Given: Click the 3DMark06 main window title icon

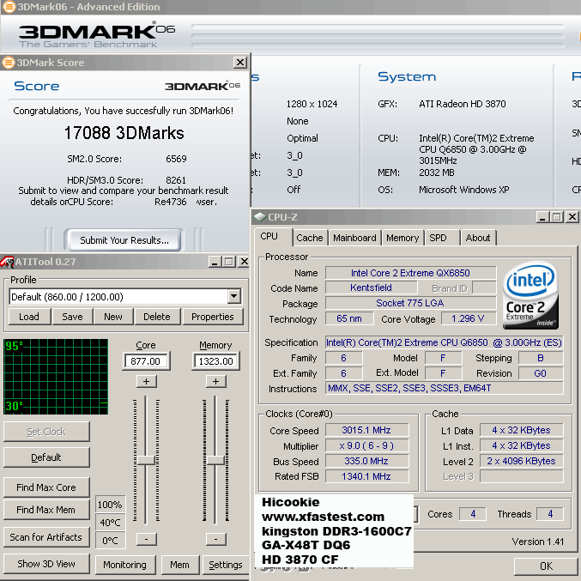Looking at the screenshot, I should point(9,7).
